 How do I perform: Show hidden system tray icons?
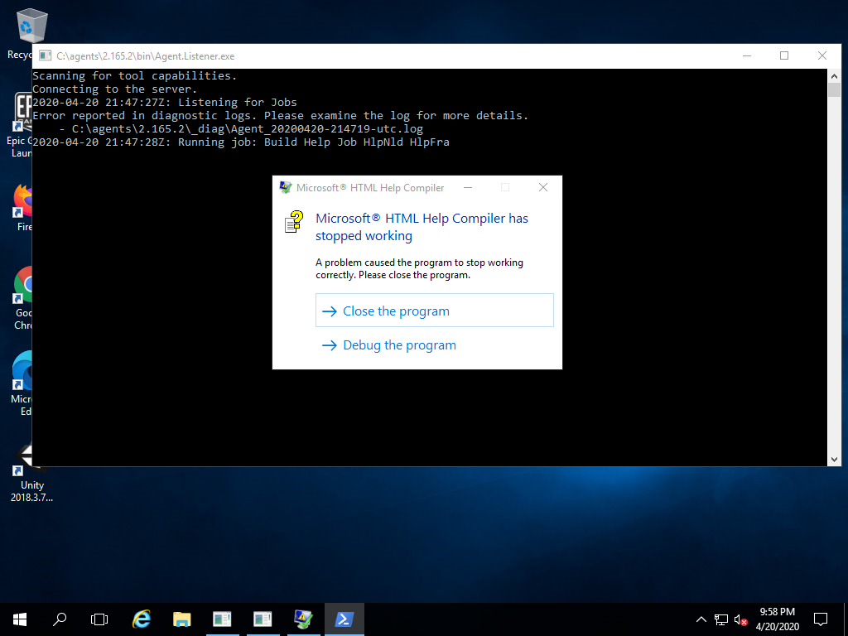[701, 619]
